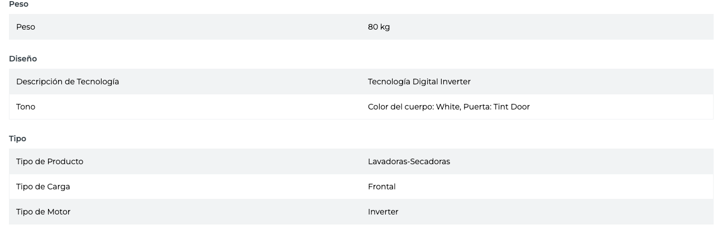
Task: Click the Tipo de Producto label
Action: (x=50, y=161)
